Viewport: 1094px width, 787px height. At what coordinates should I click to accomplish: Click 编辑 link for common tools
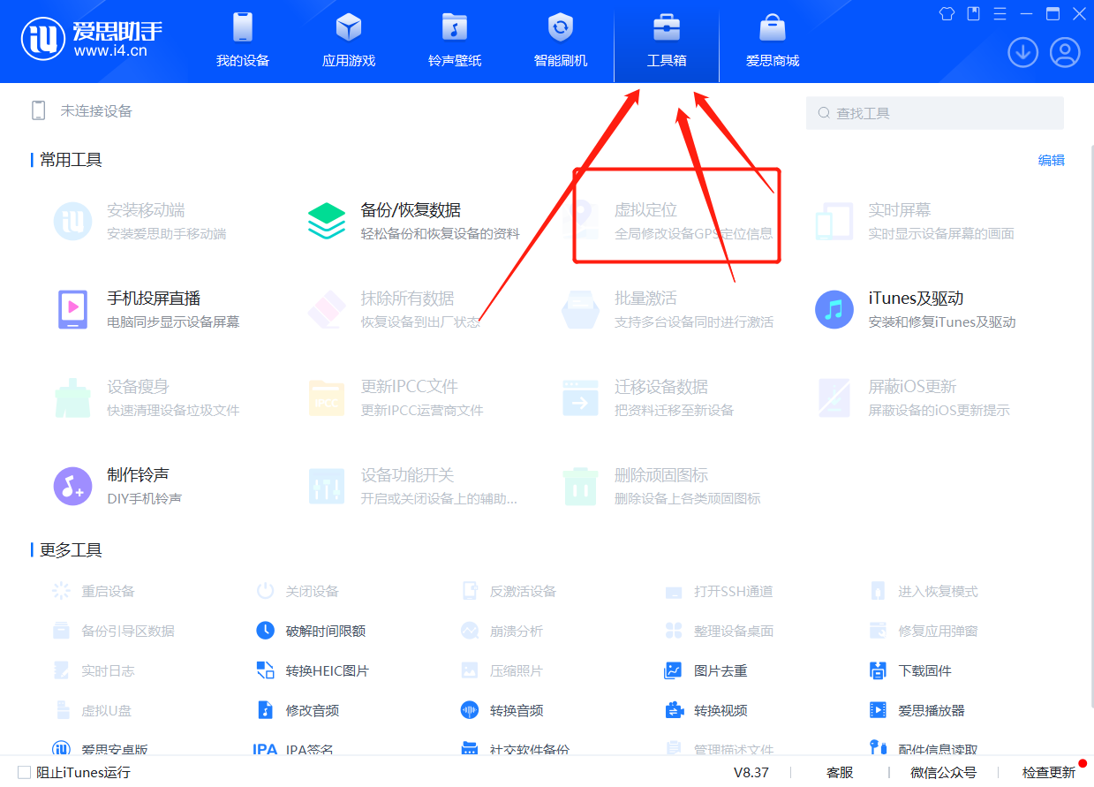coord(1051,160)
